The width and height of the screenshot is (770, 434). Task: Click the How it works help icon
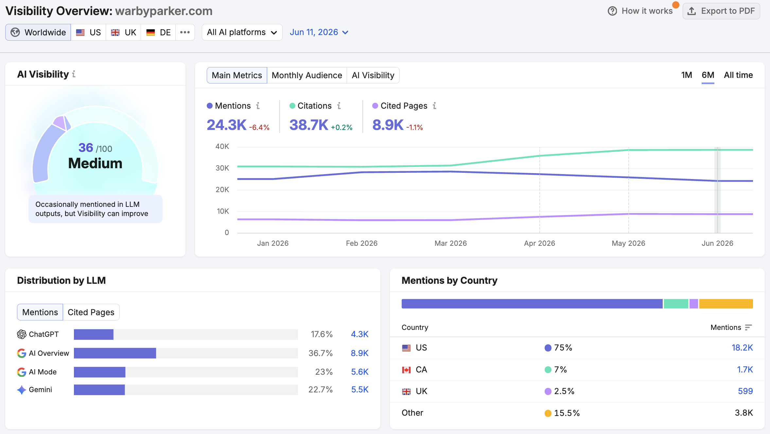click(x=612, y=11)
